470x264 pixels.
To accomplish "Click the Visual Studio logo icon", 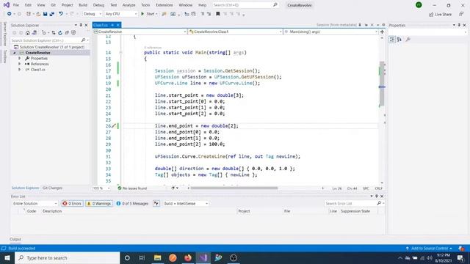I will [x=7, y=5].
